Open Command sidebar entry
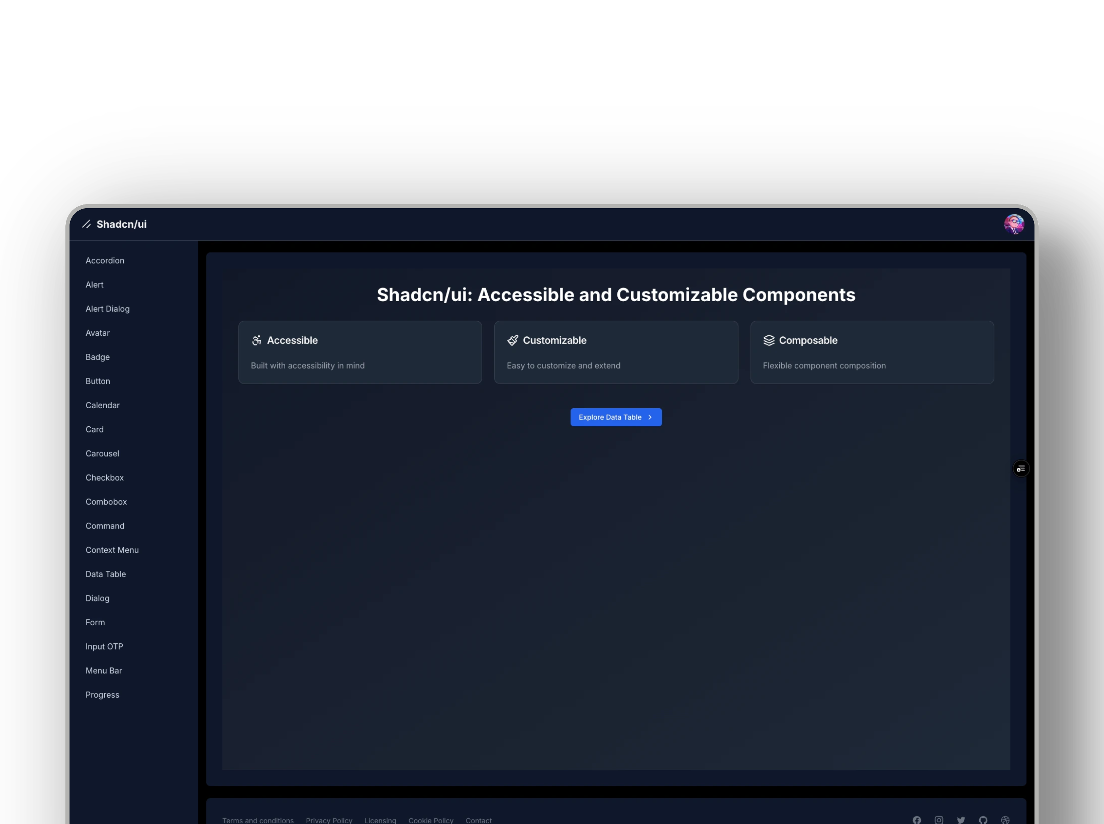This screenshot has width=1104, height=824. click(105, 526)
